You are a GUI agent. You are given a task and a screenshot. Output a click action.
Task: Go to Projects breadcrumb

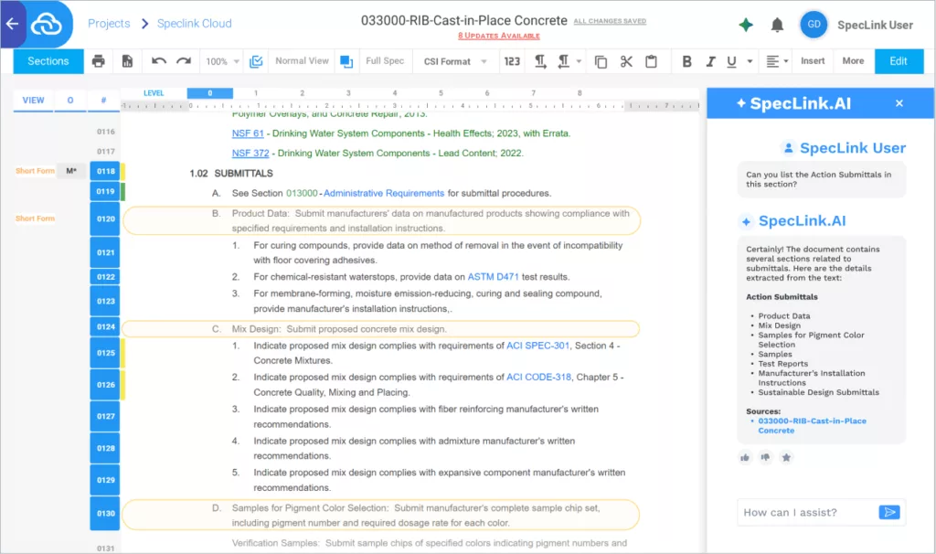pos(109,23)
